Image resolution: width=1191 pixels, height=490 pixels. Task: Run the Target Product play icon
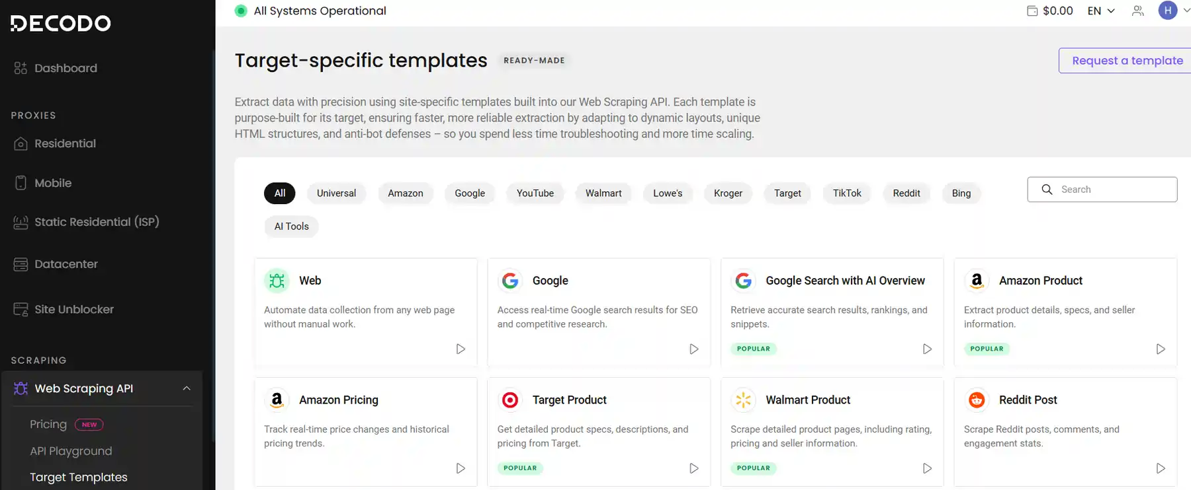pos(694,468)
